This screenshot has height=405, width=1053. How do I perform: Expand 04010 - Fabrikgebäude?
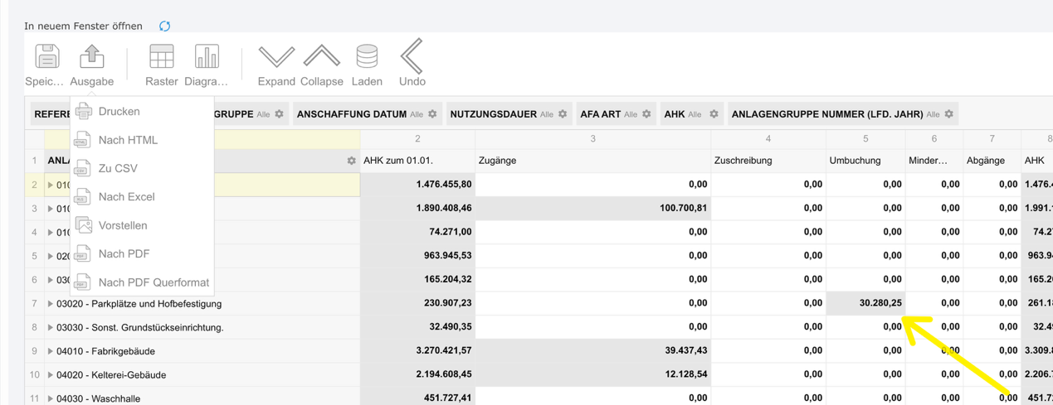51,351
